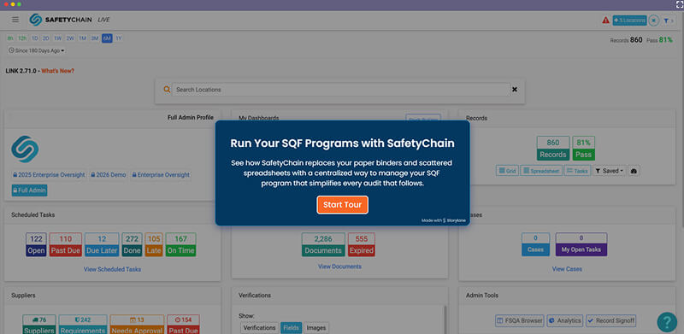Open the red warning alert icon

tap(606, 20)
